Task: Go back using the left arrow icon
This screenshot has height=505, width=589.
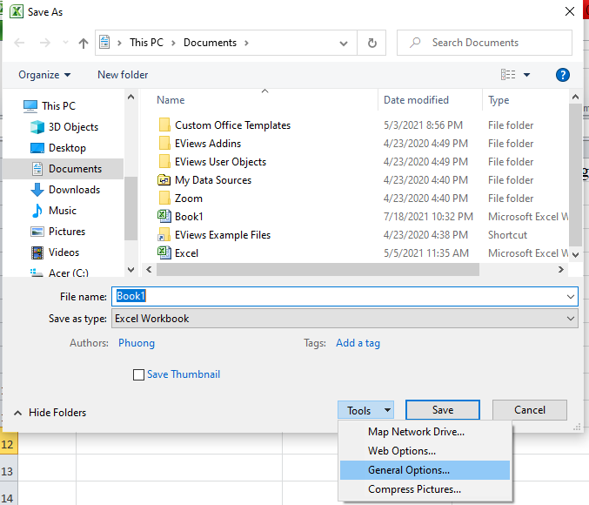Action: (x=19, y=43)
